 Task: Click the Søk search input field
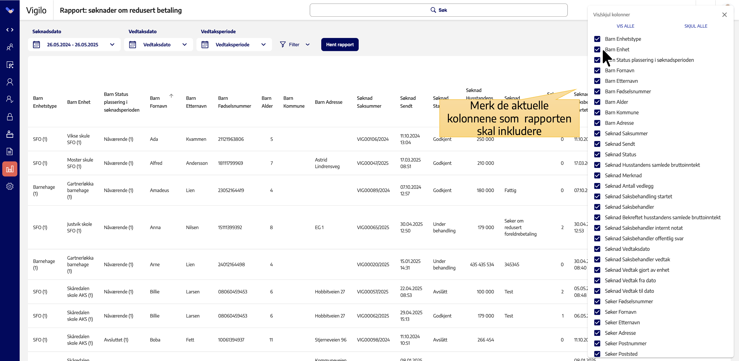438,10
